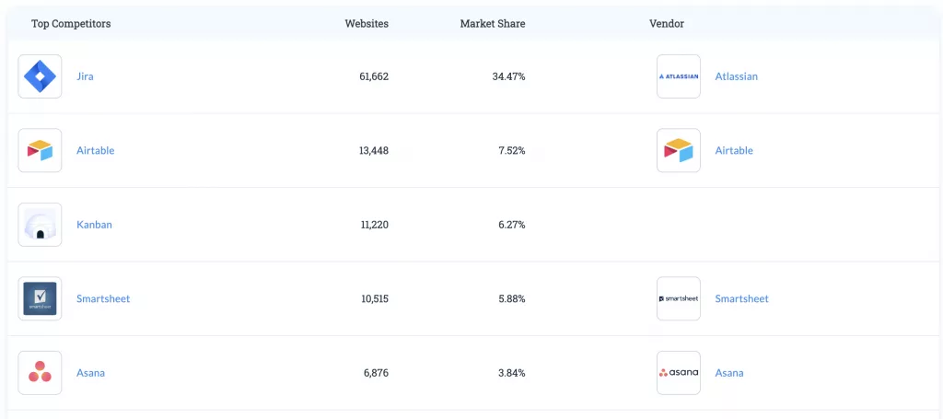Open the Smartsheet vendor link
The image size is (943, 419).
(741, 298)
